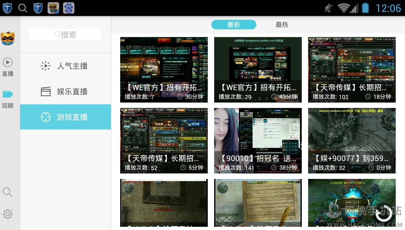Image resolution: width=405 pixels, height=230 pixels.
Task: Switch to the 最新 tab
Action: click(x=234, y=25)
